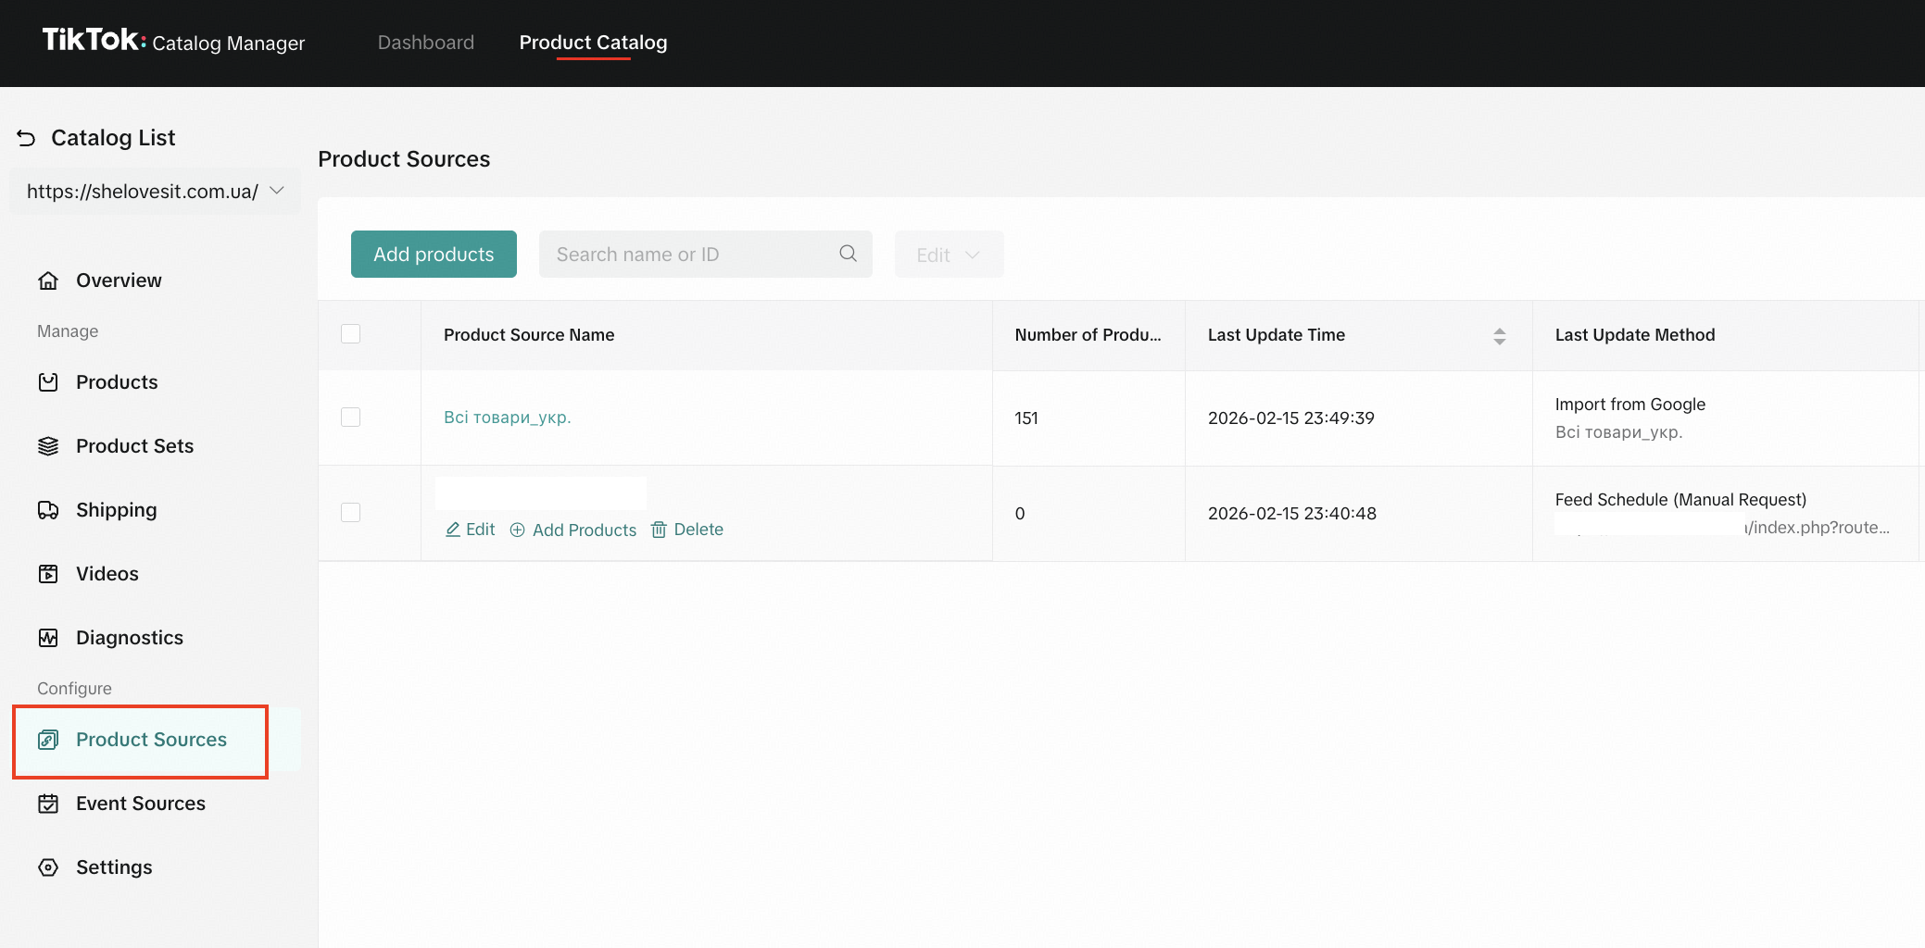
Task: Click the trash Delete icon in second row
Action: click(x=659, y=530)
